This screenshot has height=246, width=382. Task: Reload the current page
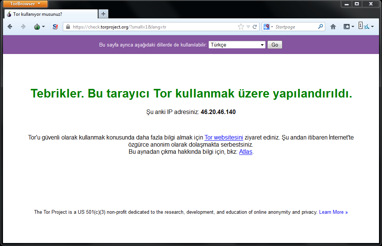click(255, 27)
